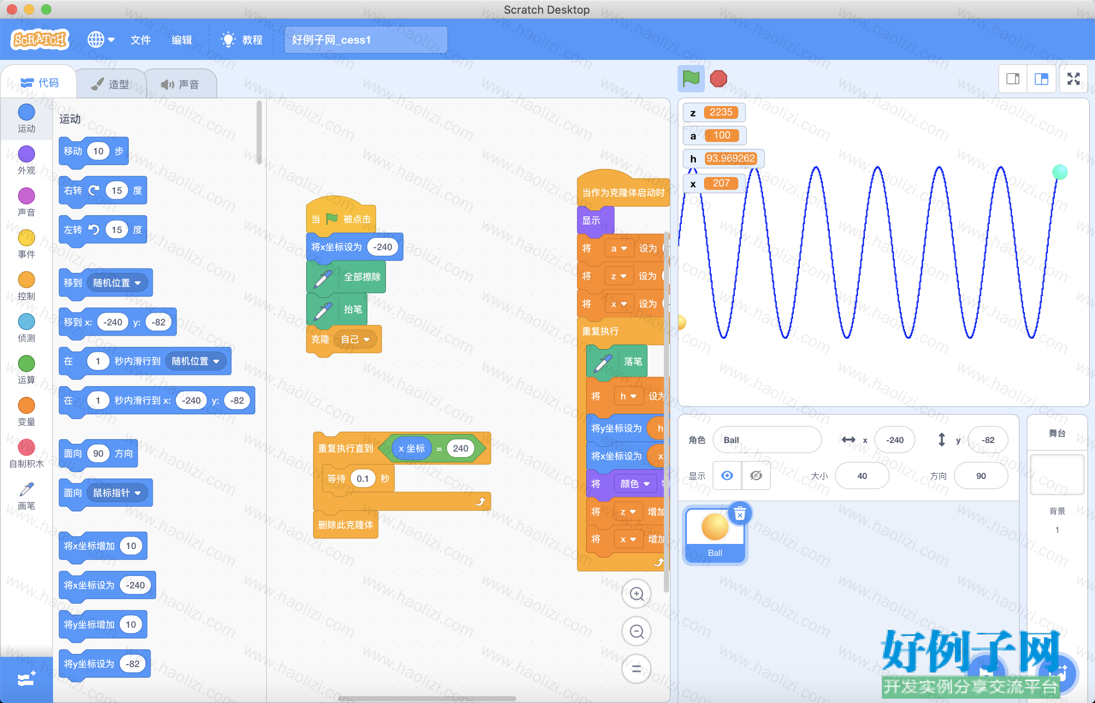Screen dimensions: 1095x703
Task: Select the 外观 block category
Action: click(x=26, y=160)
